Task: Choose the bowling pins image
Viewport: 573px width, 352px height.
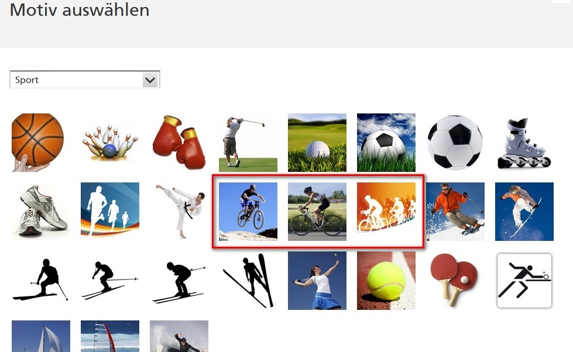Action: coord(110,143)
